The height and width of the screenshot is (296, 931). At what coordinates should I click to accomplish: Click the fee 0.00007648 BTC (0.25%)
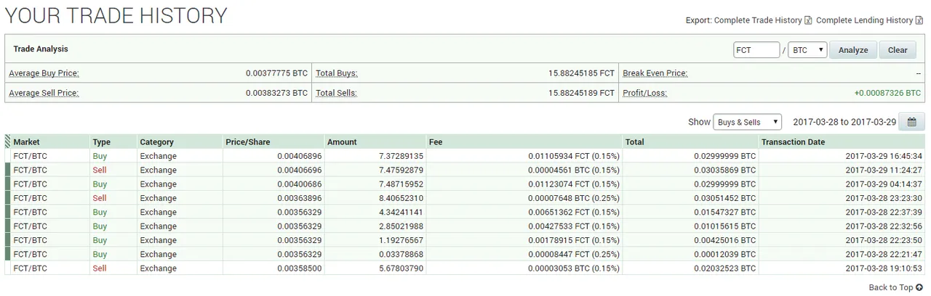(x=574, y=198)
